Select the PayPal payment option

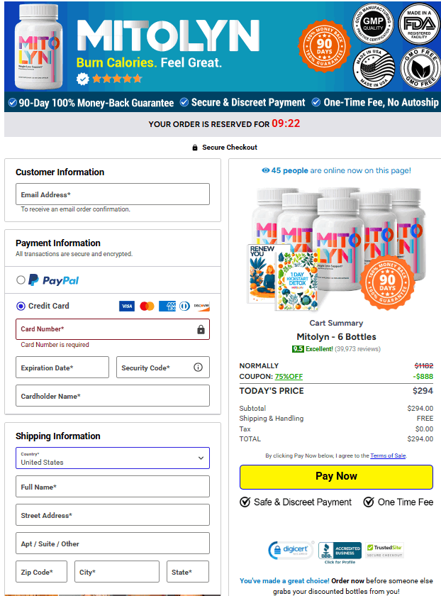point(21,280)
